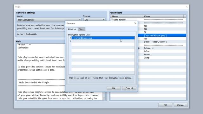
Task: Click the Value column header
Action: (x=163, y=16)
